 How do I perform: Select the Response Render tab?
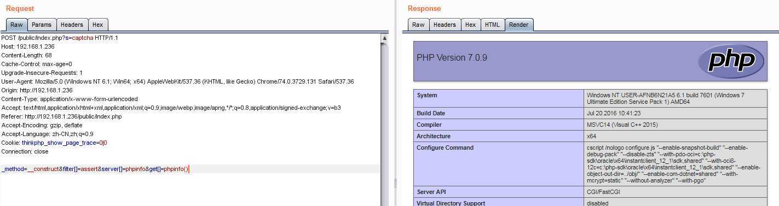pyautogui.click(x=519, y=25)
